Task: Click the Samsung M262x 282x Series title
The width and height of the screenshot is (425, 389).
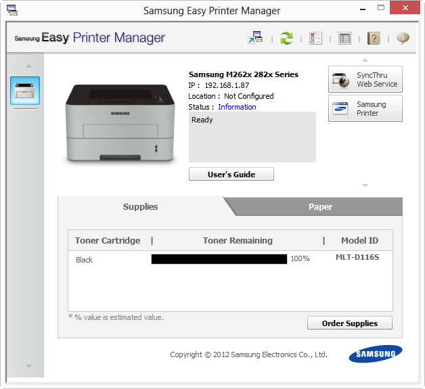Action: coord(244,74)
